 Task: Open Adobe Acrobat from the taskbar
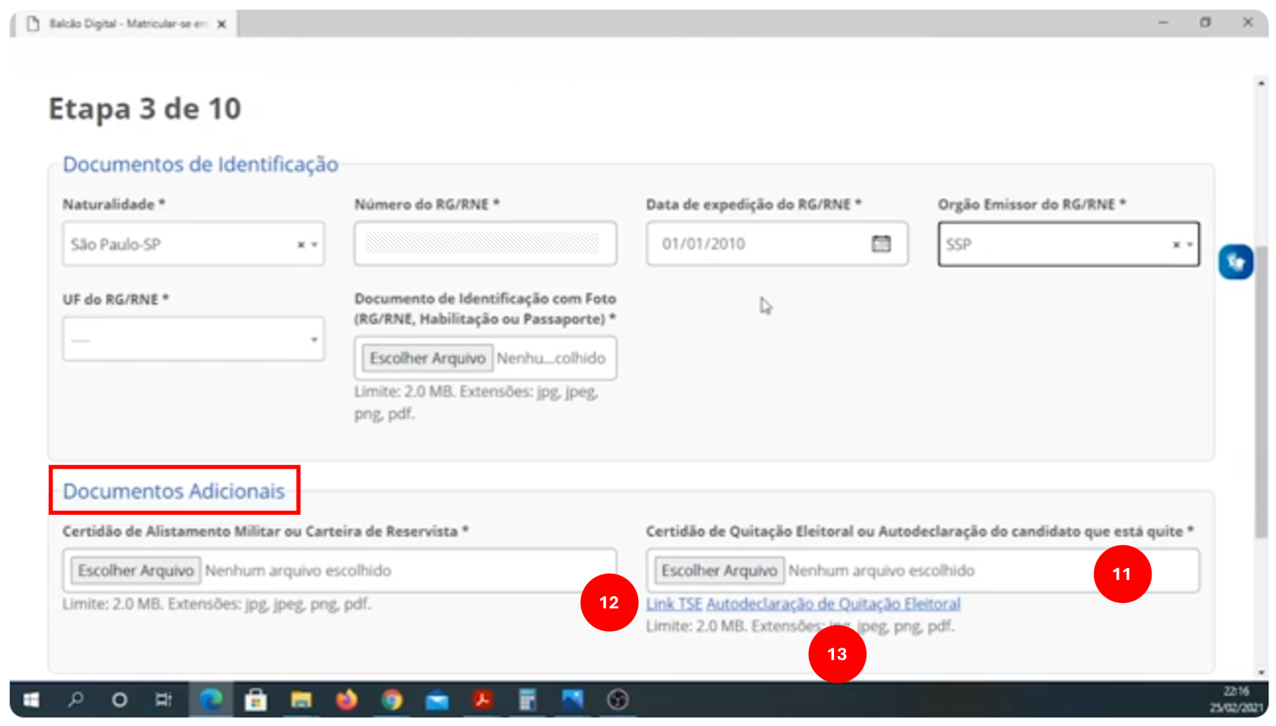(483, 699)
